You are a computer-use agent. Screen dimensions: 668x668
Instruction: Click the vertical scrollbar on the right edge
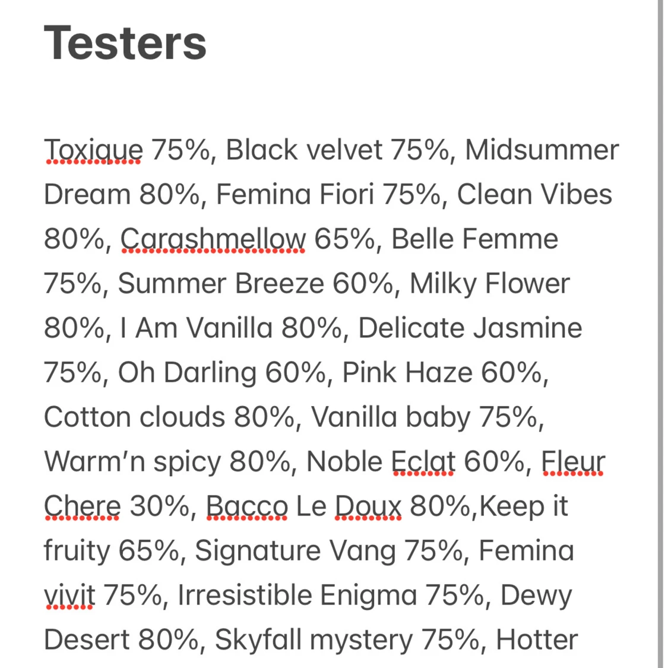[660, 333]
